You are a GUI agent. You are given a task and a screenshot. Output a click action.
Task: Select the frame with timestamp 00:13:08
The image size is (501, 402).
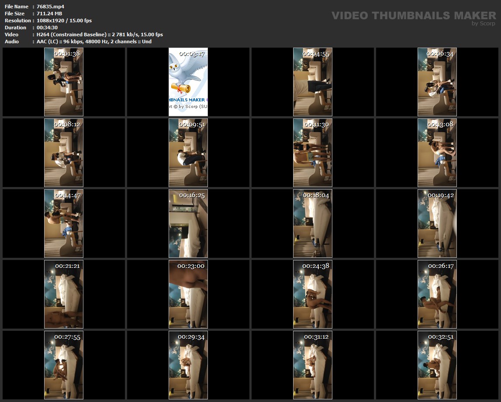pos(437,152)
